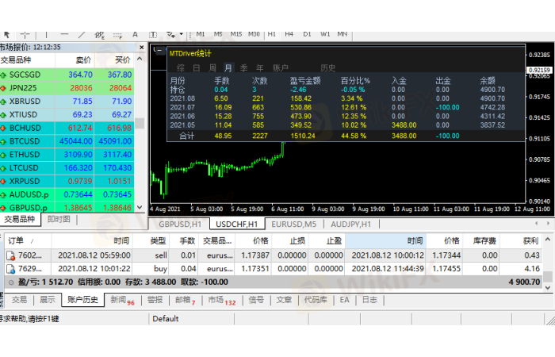Open the 市场 terminal tab
This screenshot has width=555, height=357.
point(221,300)
